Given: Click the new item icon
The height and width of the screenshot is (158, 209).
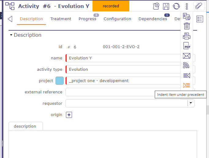Looking at the screenshot, I should (156, 6).
